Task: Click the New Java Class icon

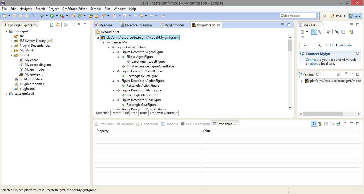Action: click(x=79, y=16)
